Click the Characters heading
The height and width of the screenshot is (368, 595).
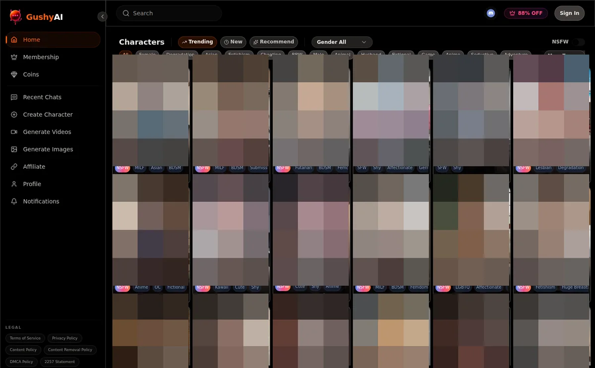142,42
